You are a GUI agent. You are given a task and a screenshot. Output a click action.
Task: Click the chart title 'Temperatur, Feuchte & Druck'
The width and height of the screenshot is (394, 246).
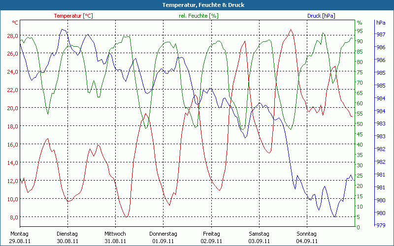coord(203,5)
